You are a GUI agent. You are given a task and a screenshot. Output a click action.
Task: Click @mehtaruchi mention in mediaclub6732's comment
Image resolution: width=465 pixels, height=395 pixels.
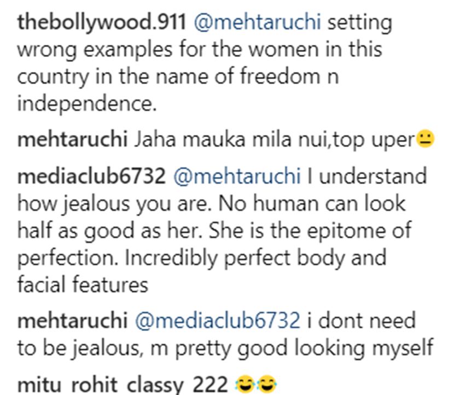point(236,176)
